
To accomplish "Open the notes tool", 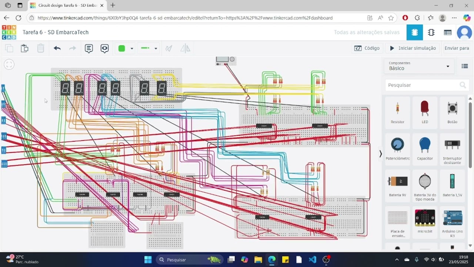I will pos(89,48).
